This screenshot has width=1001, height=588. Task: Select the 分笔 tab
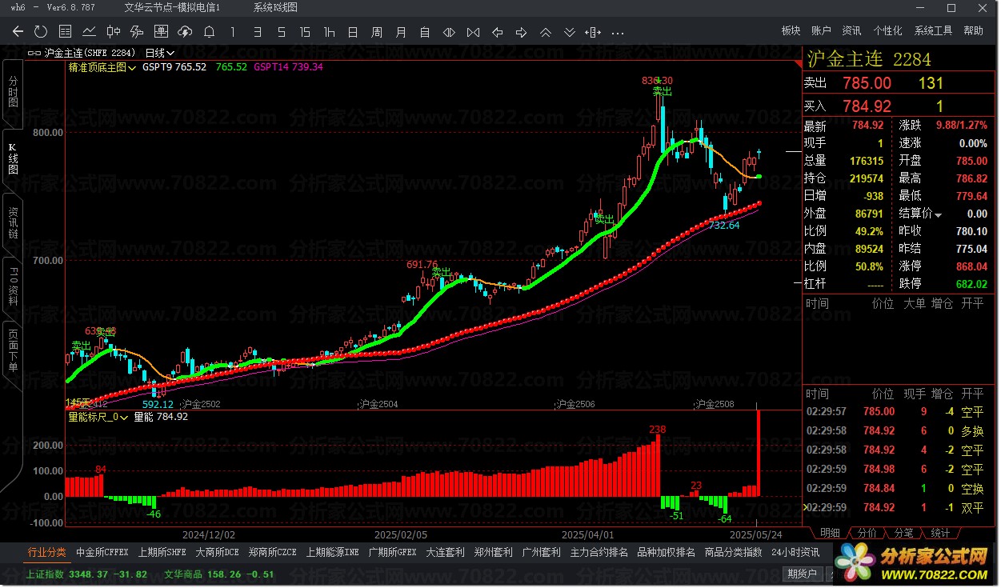point(903,533)
